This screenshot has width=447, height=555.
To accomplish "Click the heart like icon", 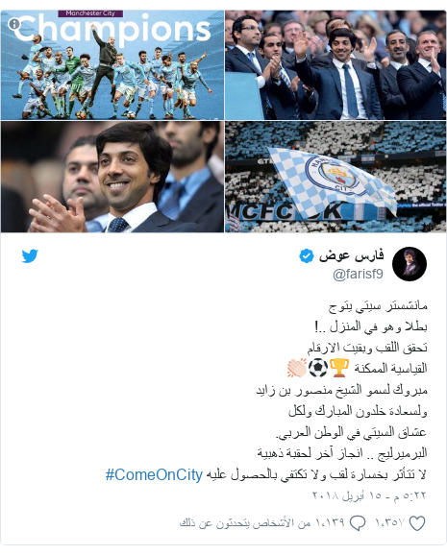I will tap(417, 523).
